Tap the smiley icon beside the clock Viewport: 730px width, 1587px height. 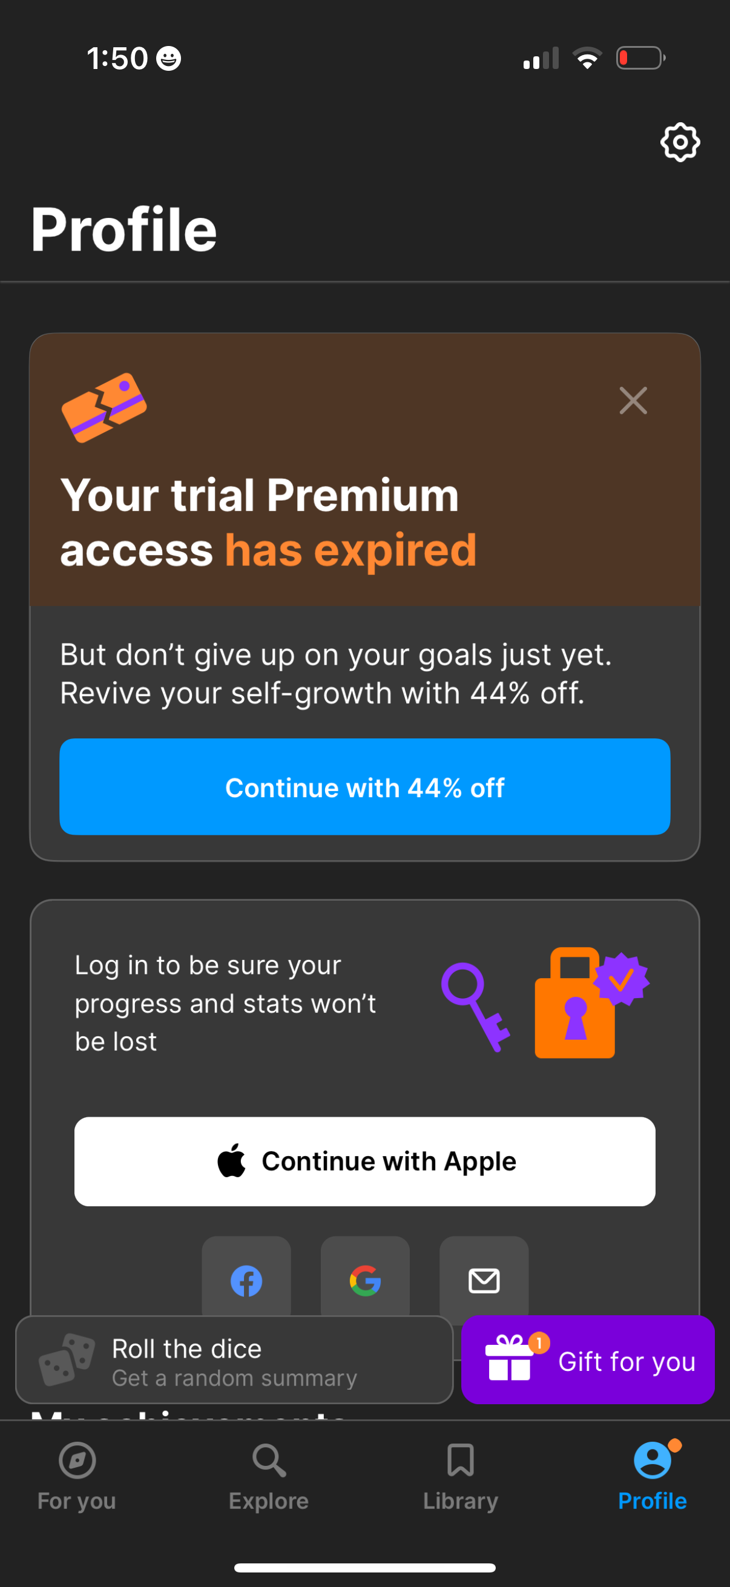[169, 59]
